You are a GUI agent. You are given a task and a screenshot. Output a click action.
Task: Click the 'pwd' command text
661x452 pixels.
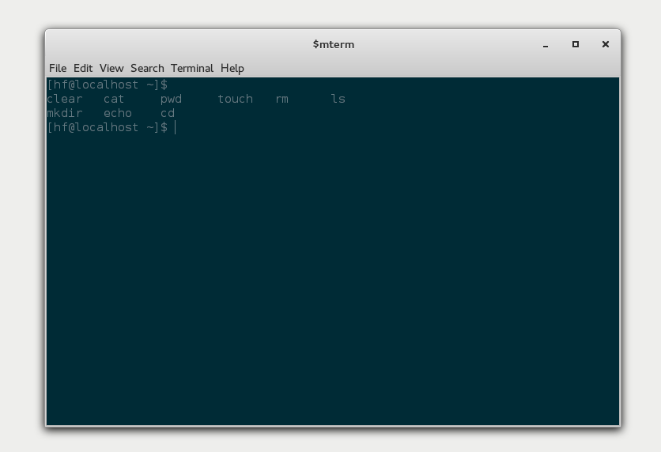[x=171, y=99]
